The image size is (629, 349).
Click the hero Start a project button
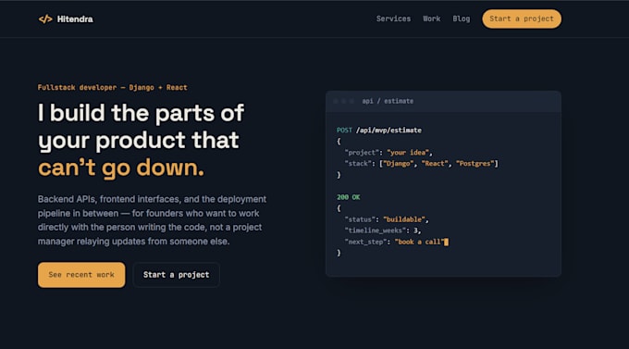tap(176, 275)
